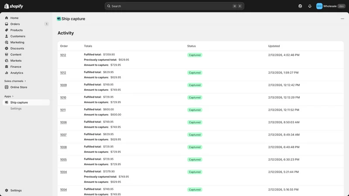Image resolution: width=349 pixels, height=196 pixels.
Task: Click the Updated column header
Action: point(274,46)
